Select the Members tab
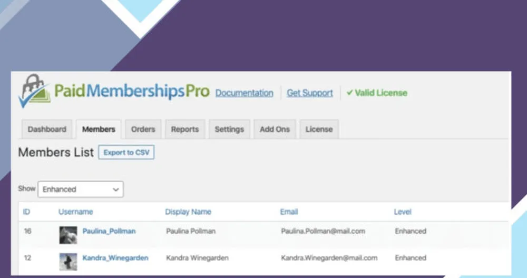 coord(99,129)
